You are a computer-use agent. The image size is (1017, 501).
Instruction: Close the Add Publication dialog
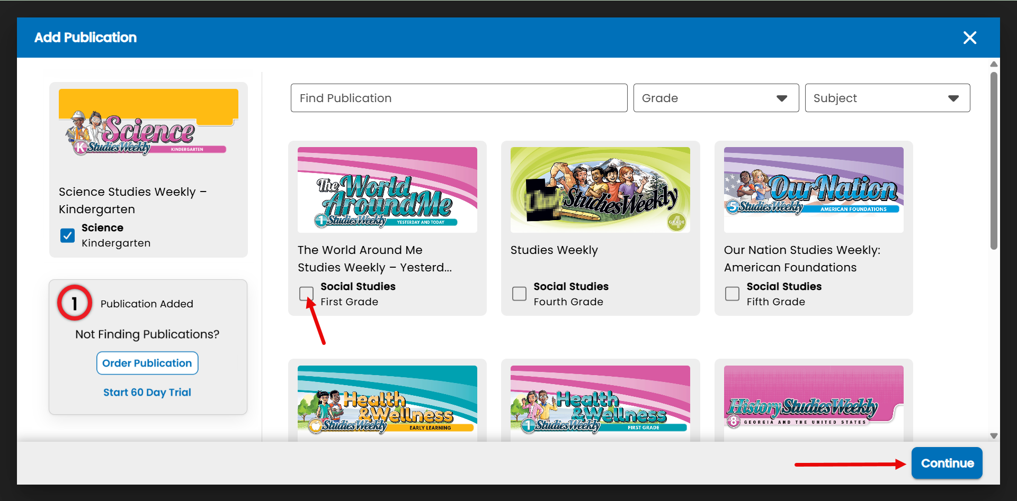[x=970, y=38]
